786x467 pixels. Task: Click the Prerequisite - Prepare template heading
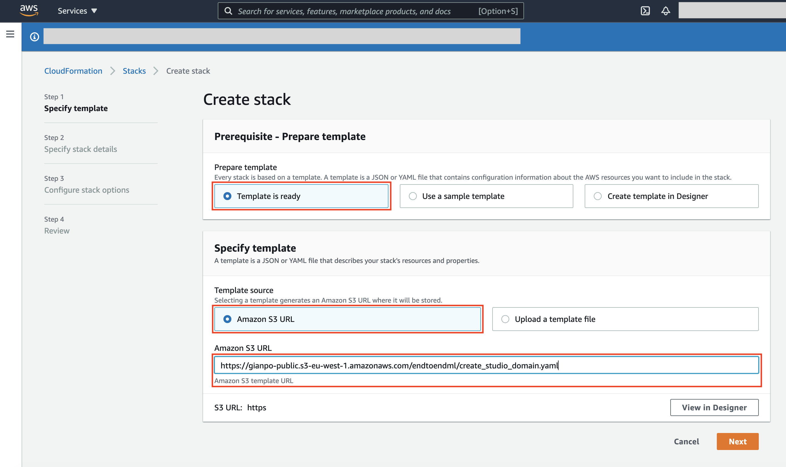pyautogui.click(x=290, y=137)
